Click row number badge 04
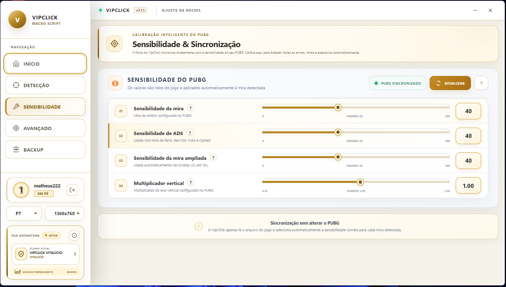 [121, 186]
